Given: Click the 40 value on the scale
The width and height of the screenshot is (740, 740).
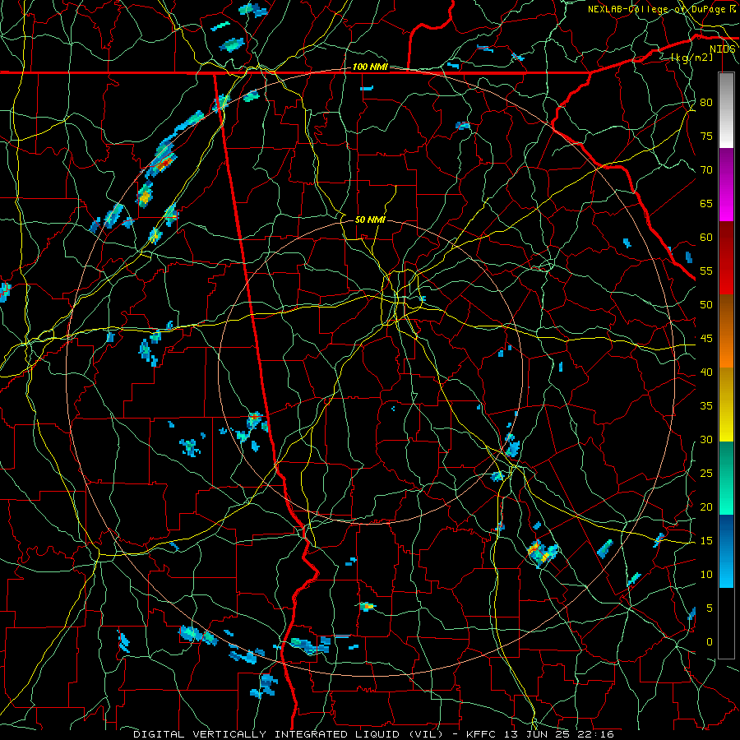Looking at the screenshot, I should tap(706, 372).
